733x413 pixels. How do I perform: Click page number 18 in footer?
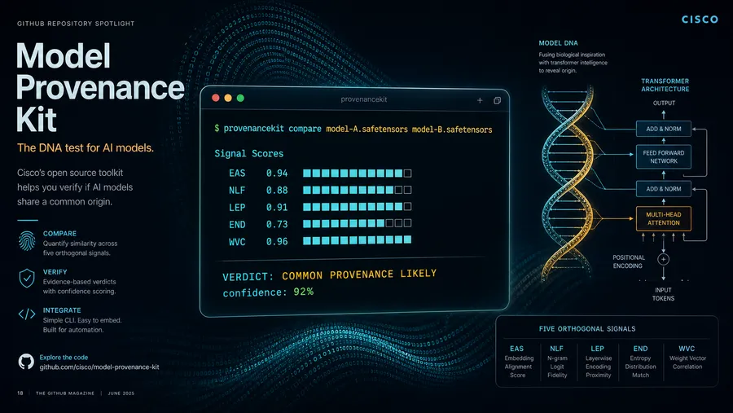[x=20, y=393]
